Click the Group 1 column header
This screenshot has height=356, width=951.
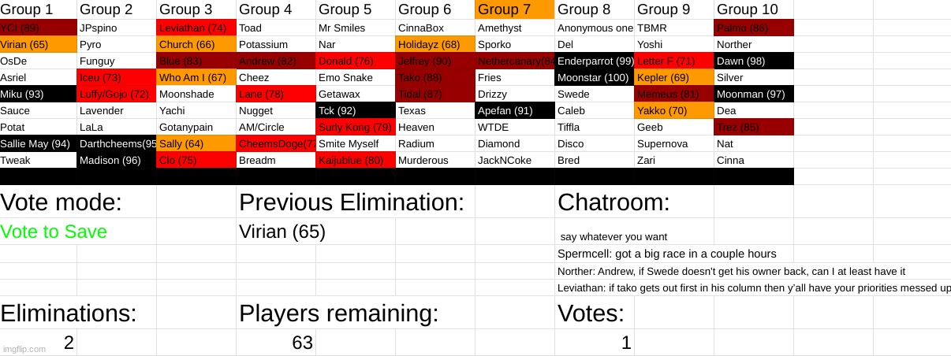click(x=28, y=9)
